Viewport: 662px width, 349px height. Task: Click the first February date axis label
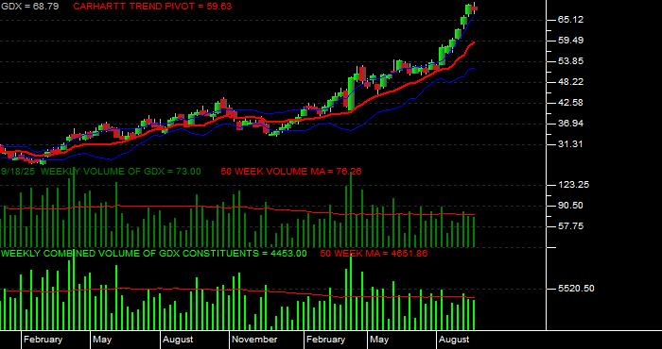43,340
